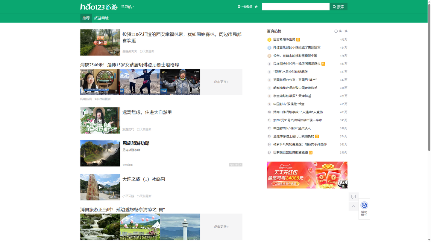The width and height of the screenshot is (431, 242).
Task: Click the 天天开红包 banner ad
Action: click(x=307, y=175)
